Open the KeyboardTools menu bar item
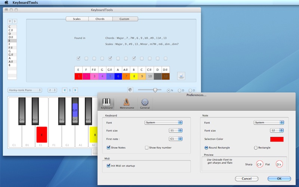Screen dimensions: 299x187 (x=25, y=3)
